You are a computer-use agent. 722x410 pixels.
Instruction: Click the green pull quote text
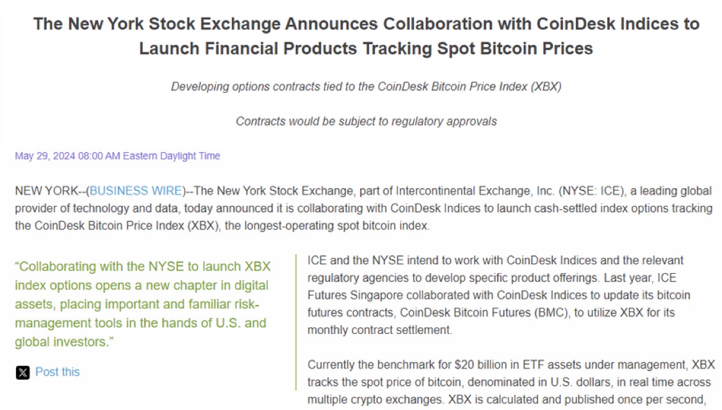141,304
